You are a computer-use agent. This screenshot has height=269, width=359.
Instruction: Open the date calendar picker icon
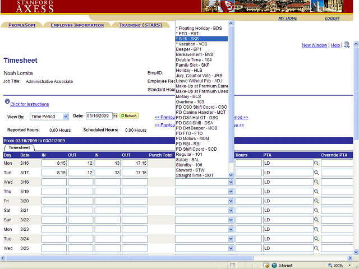pyautogui.click(x=116, y=116)
